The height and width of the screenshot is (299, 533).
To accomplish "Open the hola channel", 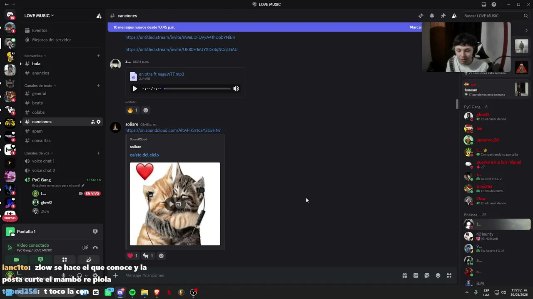I will [x=62, y=64].
